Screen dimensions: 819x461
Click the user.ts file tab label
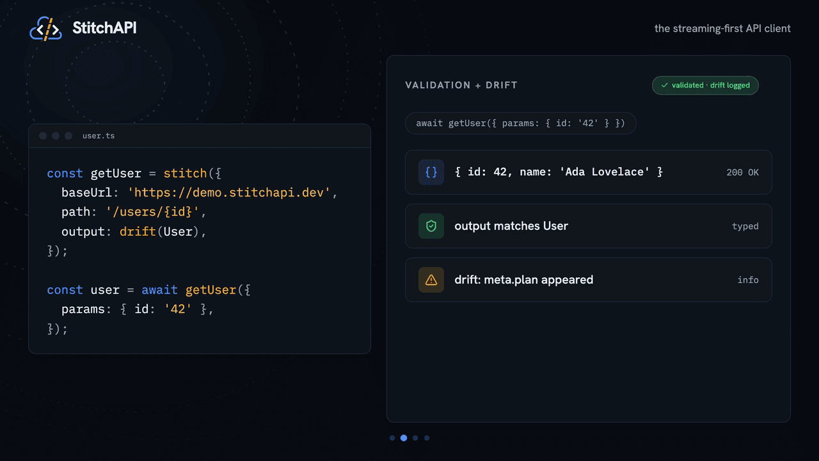99,136
